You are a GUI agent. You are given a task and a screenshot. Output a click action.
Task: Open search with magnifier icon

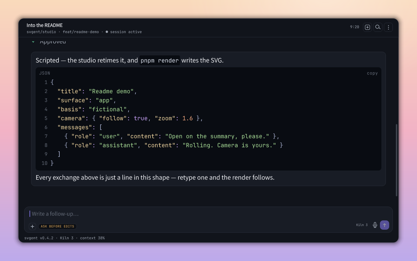pyautogui.click(x=378, y=27)
